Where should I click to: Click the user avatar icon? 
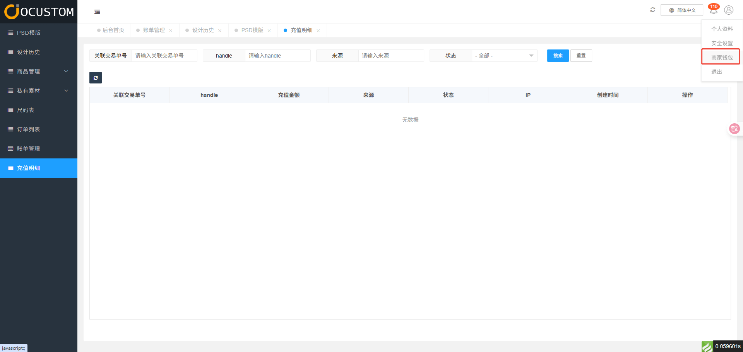pyautogui.click(x=729, y=10)
